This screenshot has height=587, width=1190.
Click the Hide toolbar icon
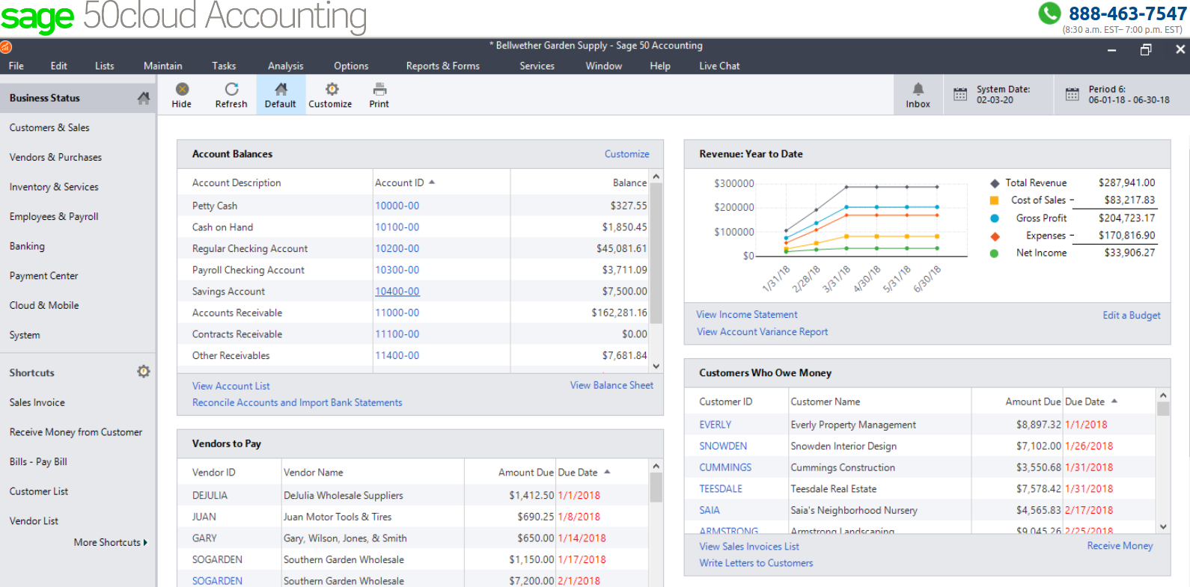182,90
